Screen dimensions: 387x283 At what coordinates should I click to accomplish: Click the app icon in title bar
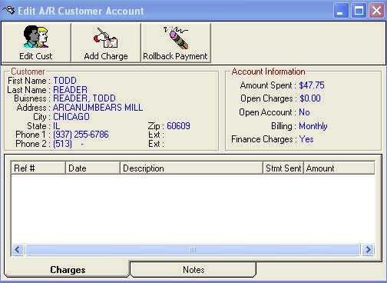click(8, 11)
